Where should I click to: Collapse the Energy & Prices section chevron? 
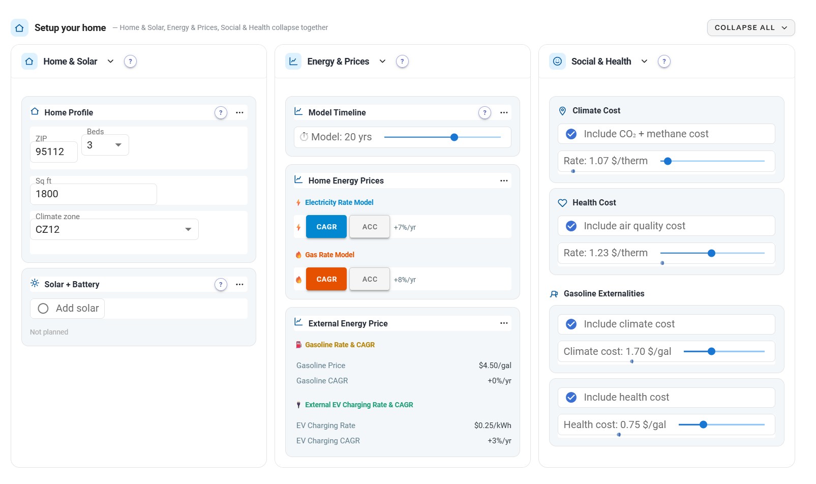[382, 62]
